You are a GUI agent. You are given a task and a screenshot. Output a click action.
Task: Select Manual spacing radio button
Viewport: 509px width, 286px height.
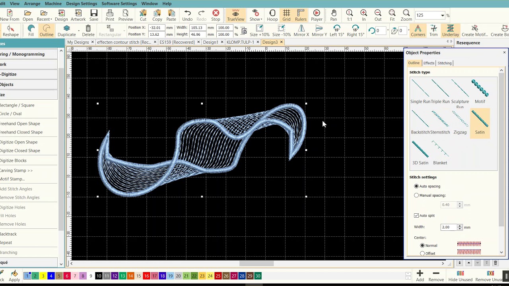tap(416, 195)
